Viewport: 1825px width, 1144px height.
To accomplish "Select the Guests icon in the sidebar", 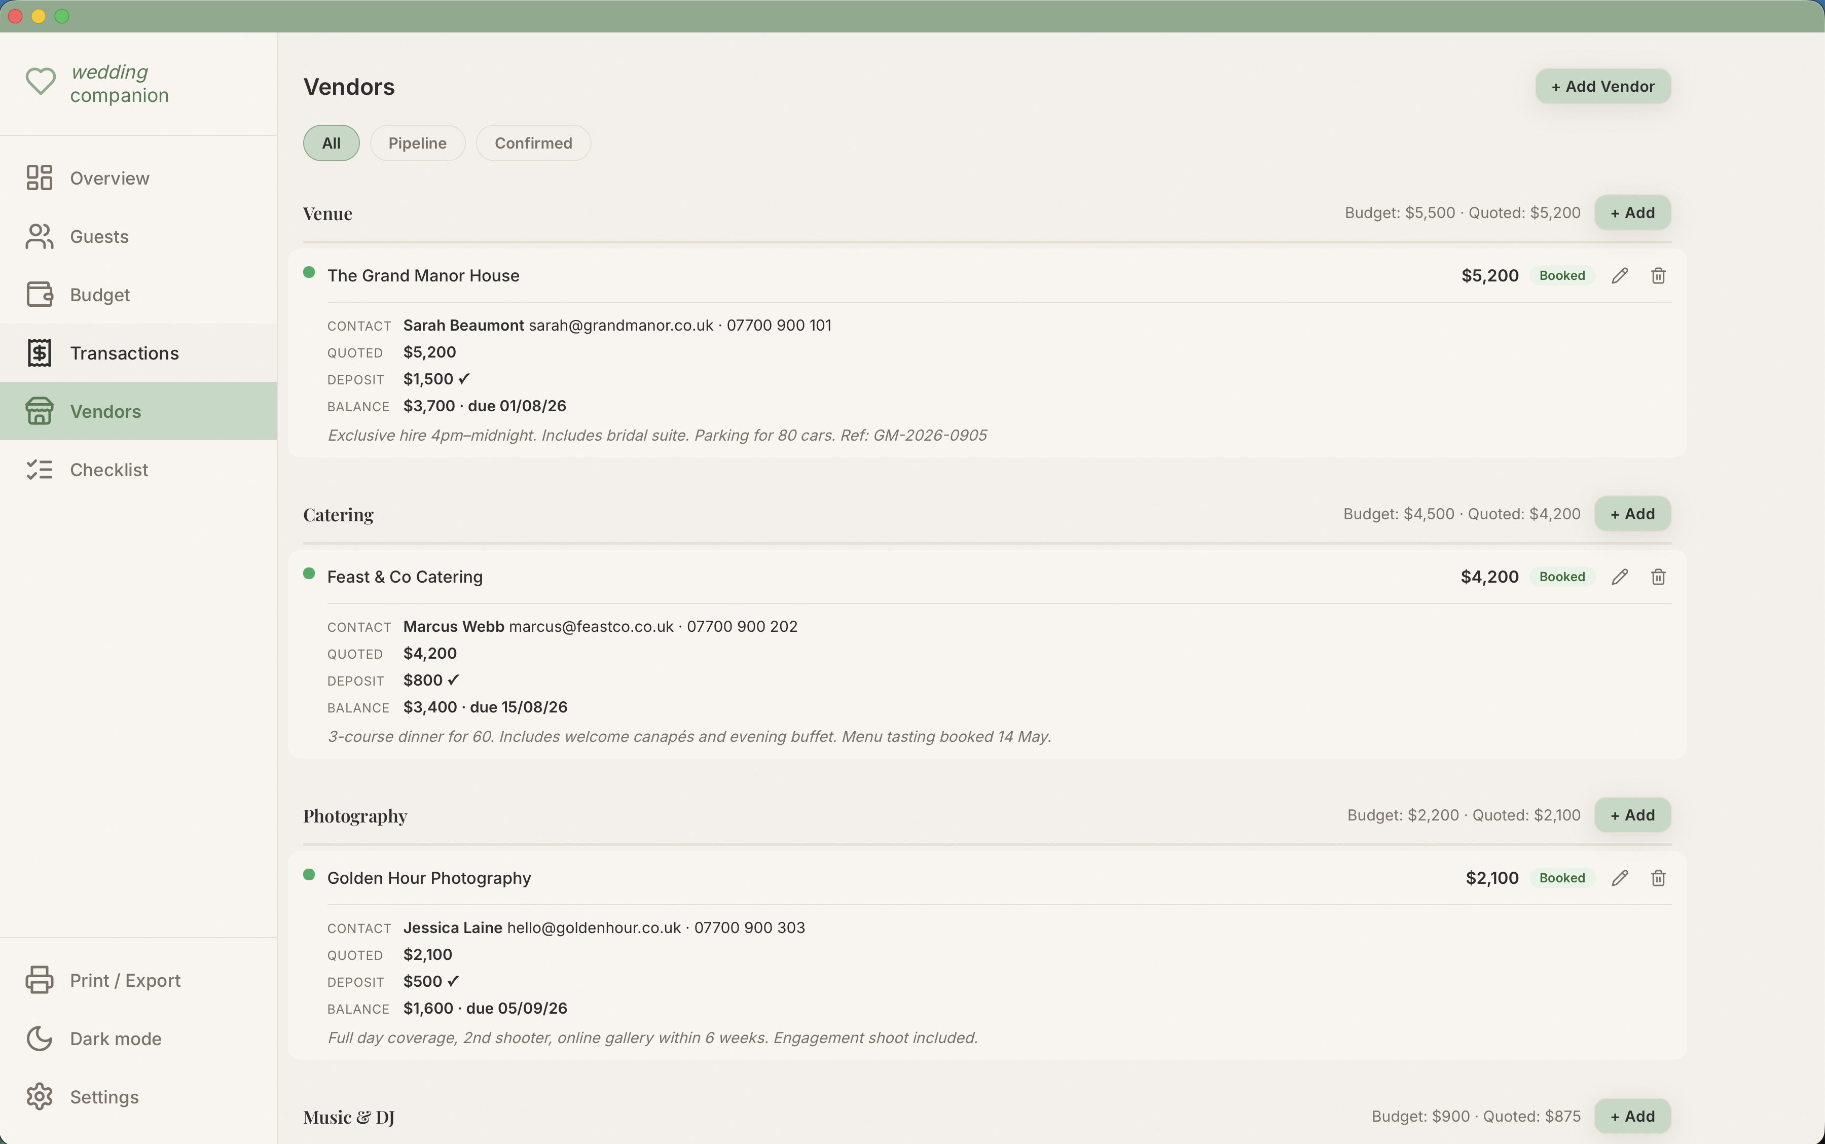I will tap(40, 236).
